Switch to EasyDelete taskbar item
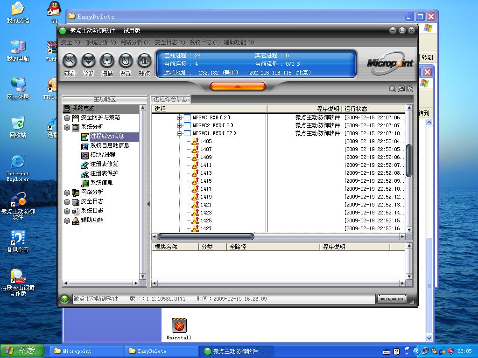Image resolution: width=478 pixels, height=358 pixels. (161, 351)
